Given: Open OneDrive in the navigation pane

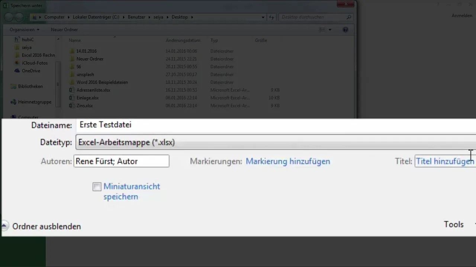Looking at the screenshot, I should tap(31, 71).
